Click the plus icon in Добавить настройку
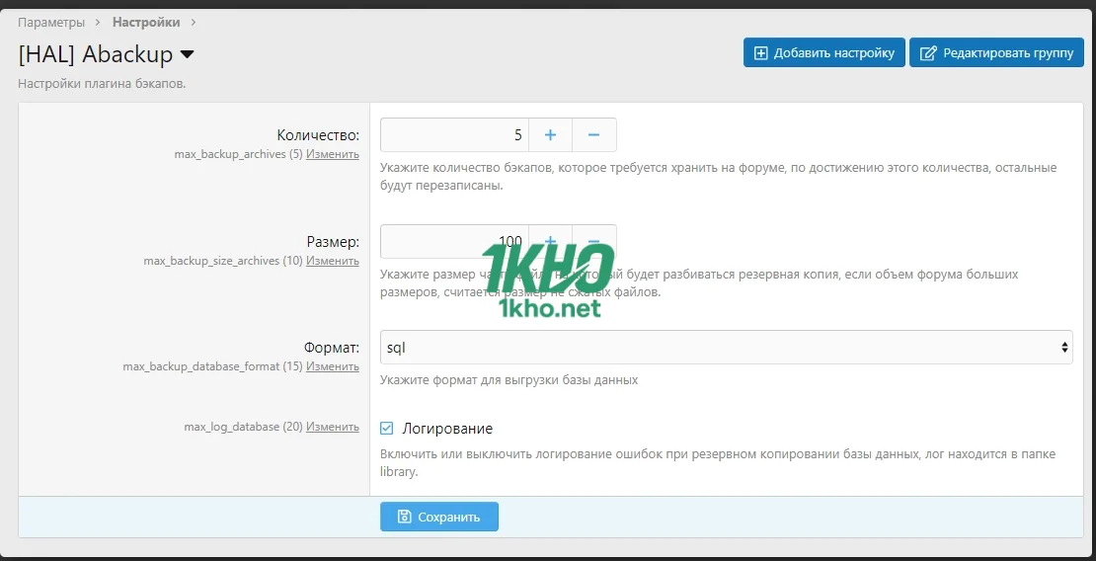The height and width of the screenshot is (561, 1096). (x=760, y=53)
